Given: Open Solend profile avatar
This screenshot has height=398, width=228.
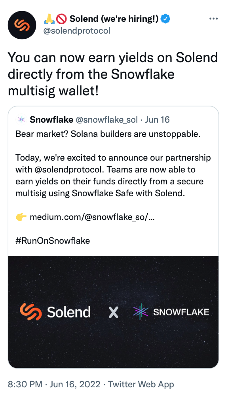Looking at the screenshot, I should (x=22, y=25).
